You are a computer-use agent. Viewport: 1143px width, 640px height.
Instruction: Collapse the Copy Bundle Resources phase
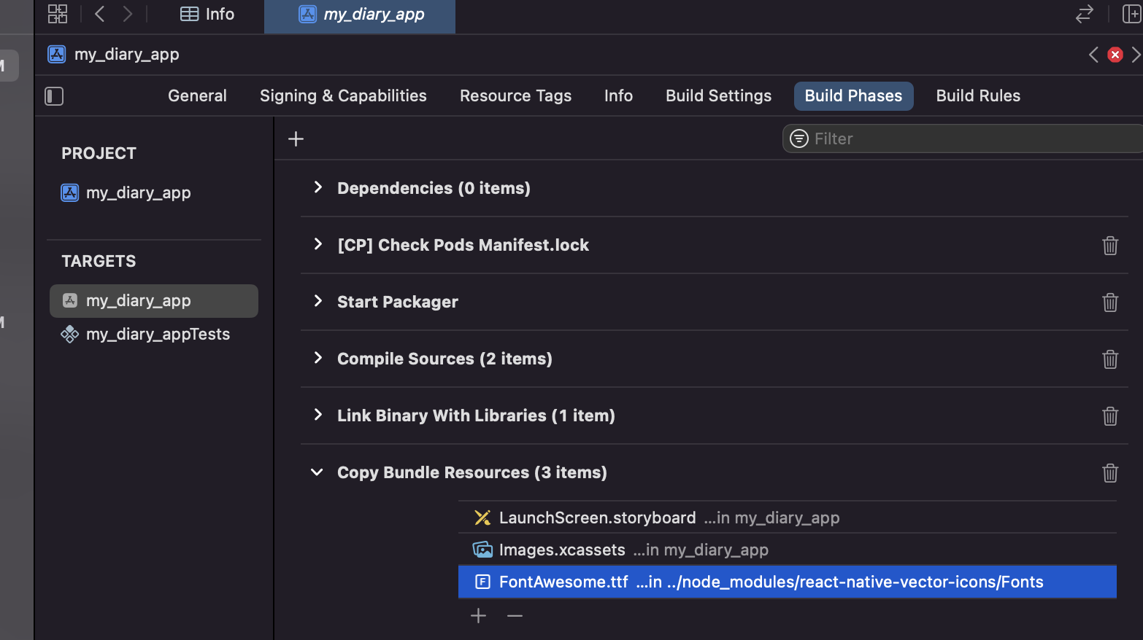(x=317, y=472)
